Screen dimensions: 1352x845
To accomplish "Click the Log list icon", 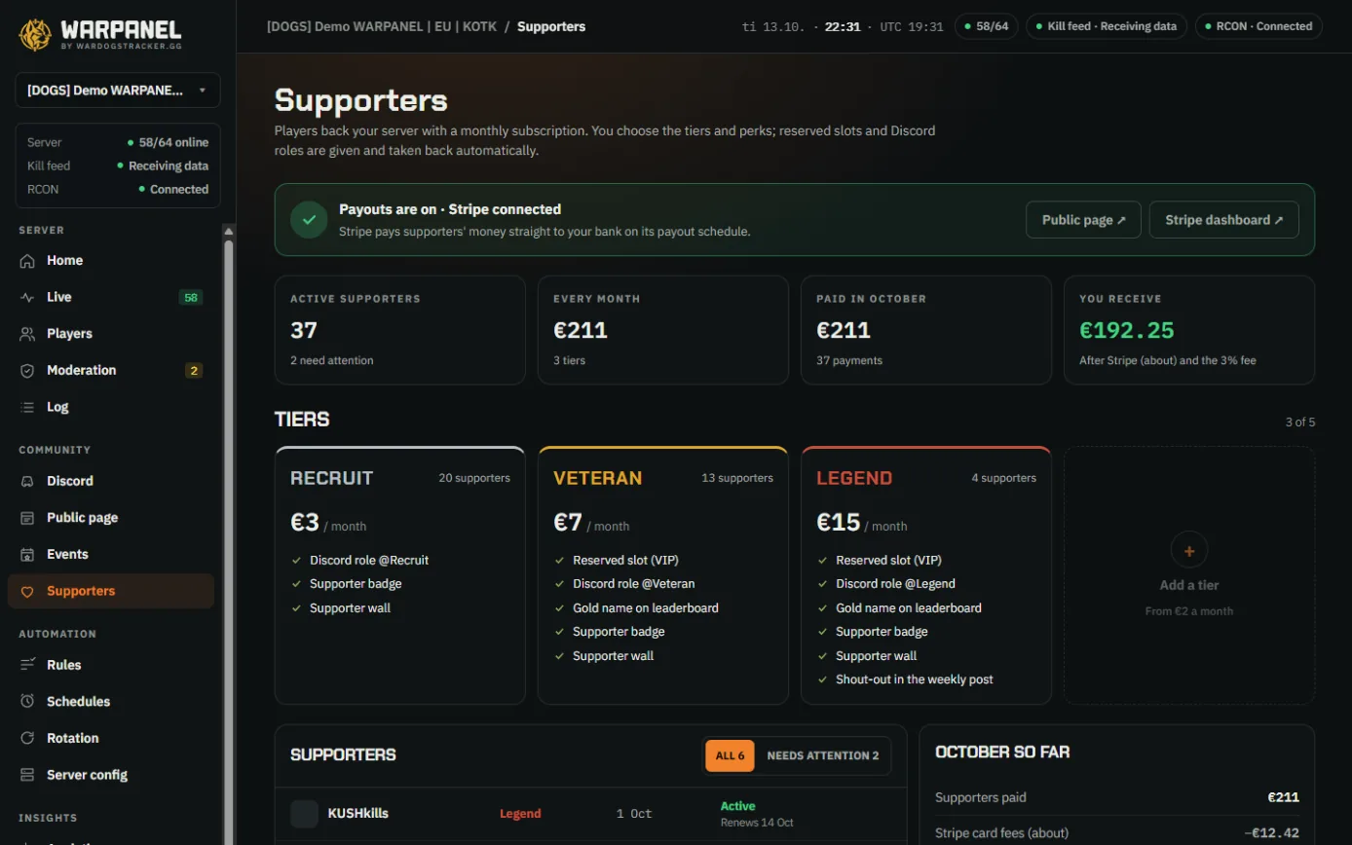I will tap(27, 407).
